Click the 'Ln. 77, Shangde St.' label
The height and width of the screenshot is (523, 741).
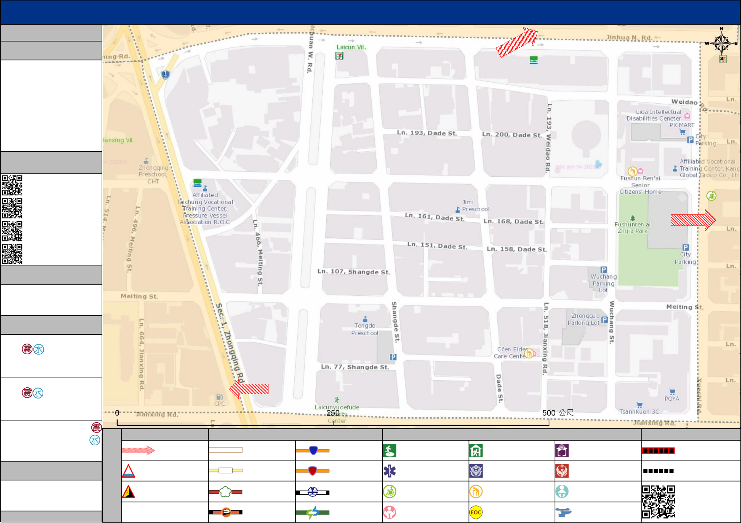355,367
